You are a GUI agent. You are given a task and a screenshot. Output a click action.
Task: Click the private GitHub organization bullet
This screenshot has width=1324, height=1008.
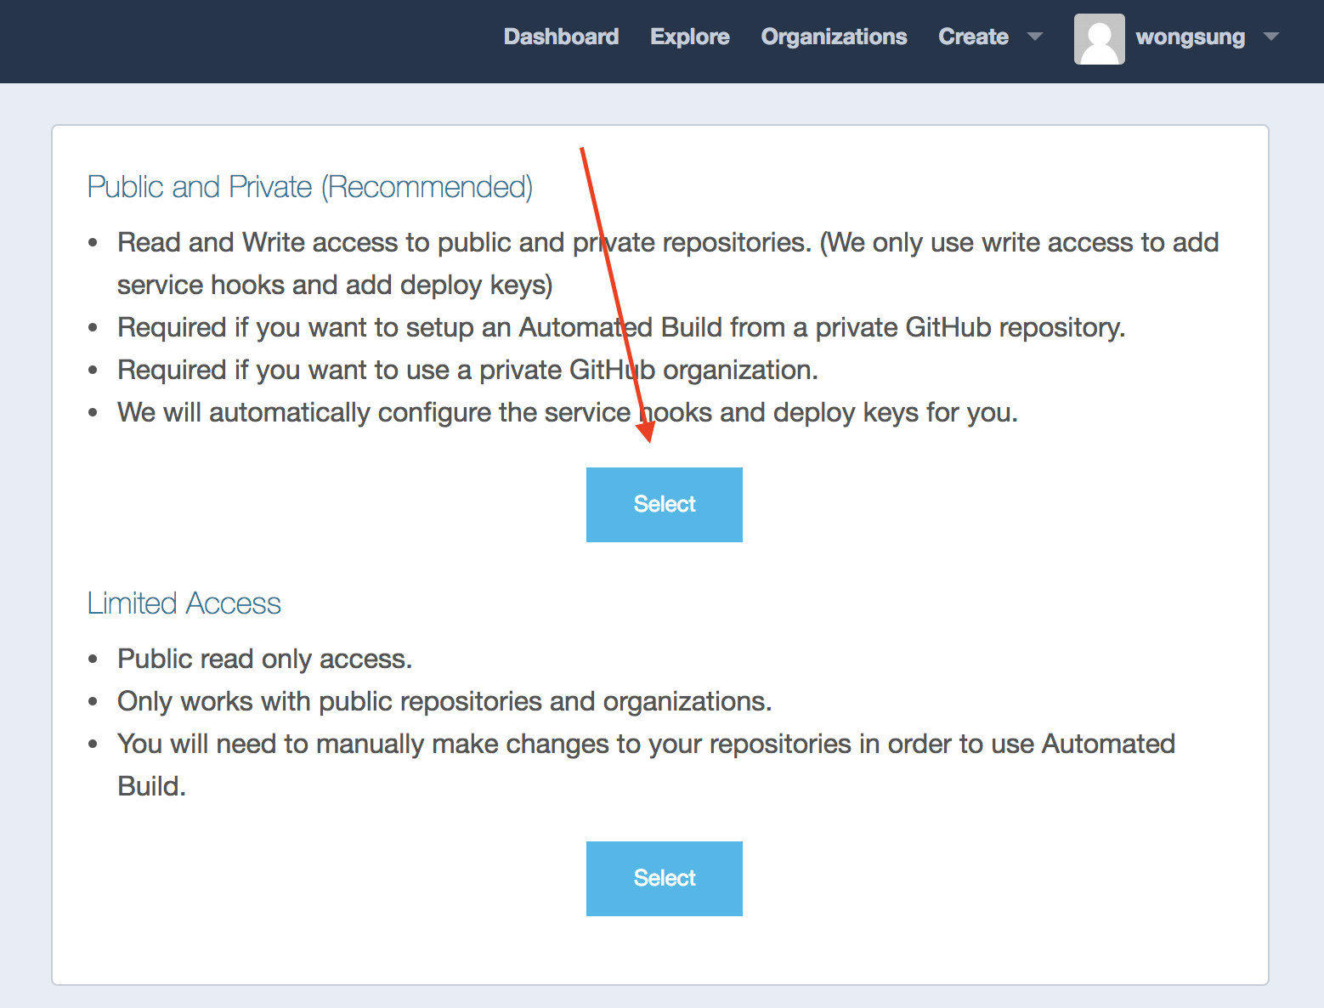pyautogui.click(x=467, y=370)
